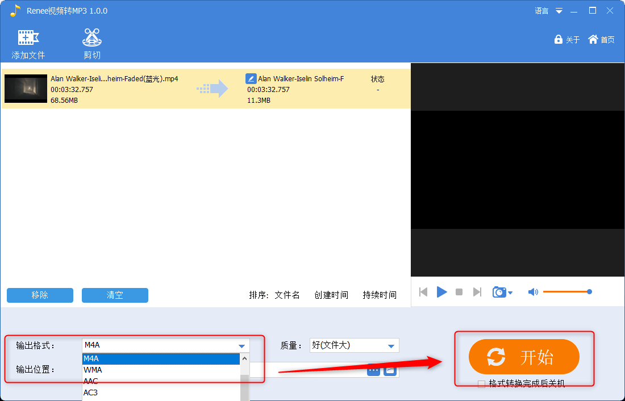Screen dimensions: 625x401
Task: Select AC3 in the format list
Action: (161, 392)
